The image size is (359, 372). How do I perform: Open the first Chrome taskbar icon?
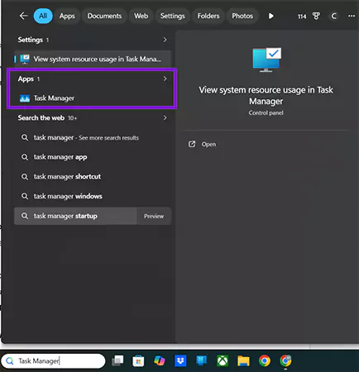(x=265, y=360)
